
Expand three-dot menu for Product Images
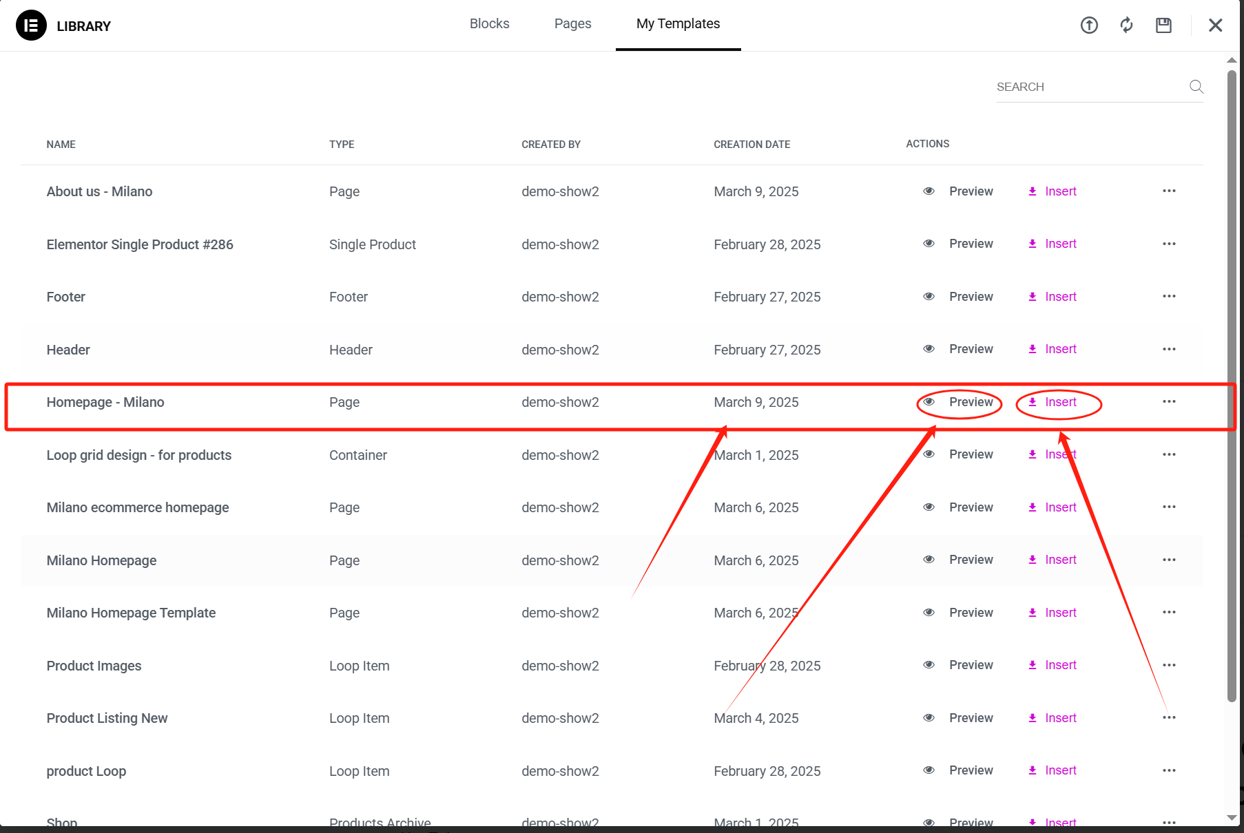pos(1169,665)
